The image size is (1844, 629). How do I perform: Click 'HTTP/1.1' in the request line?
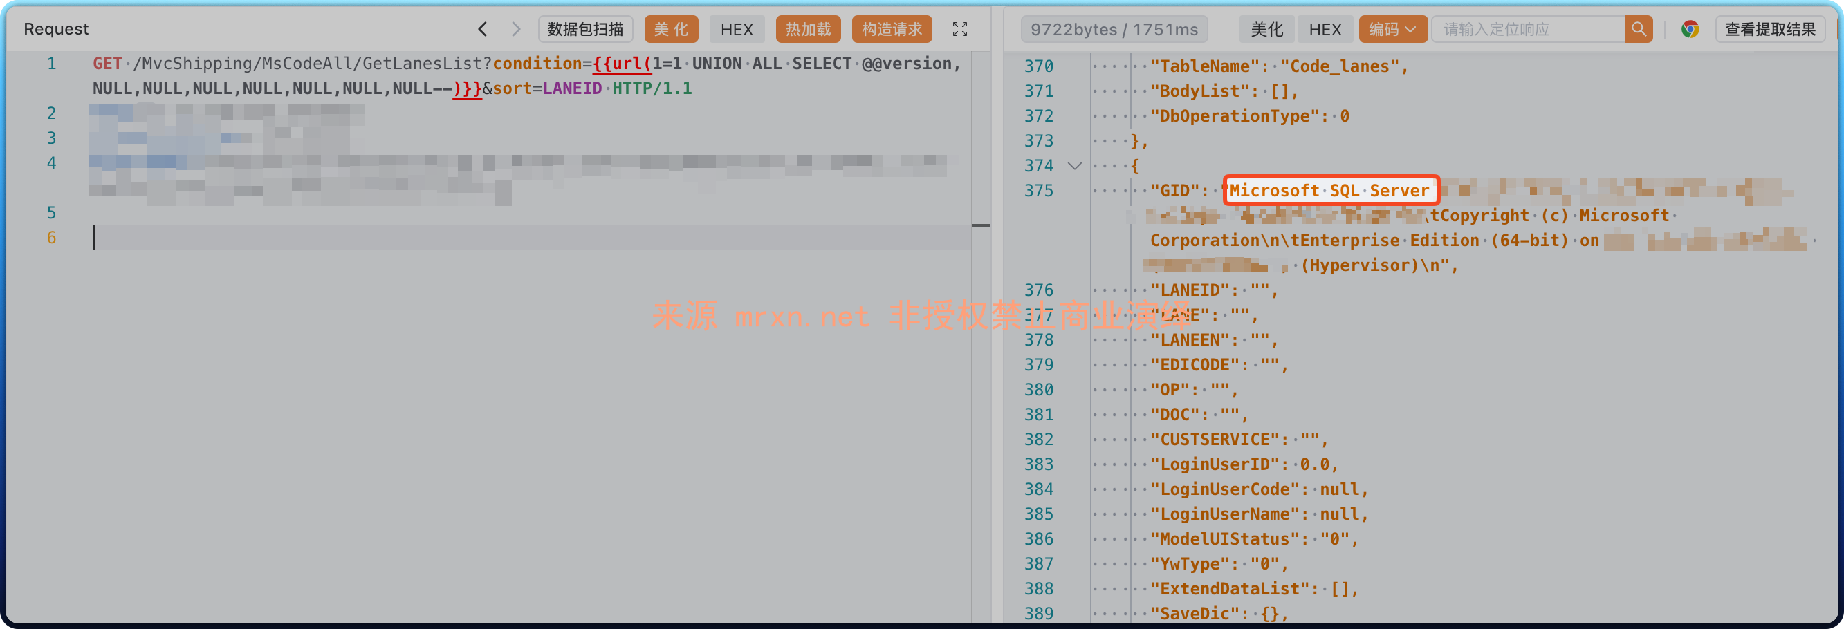[652, 88]
